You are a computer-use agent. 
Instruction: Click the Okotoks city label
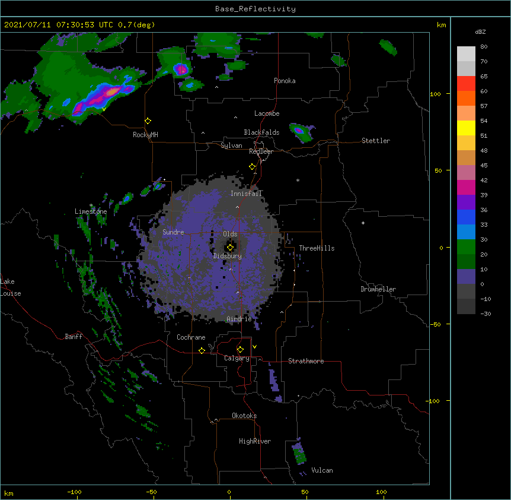click(x=244, y=416)
